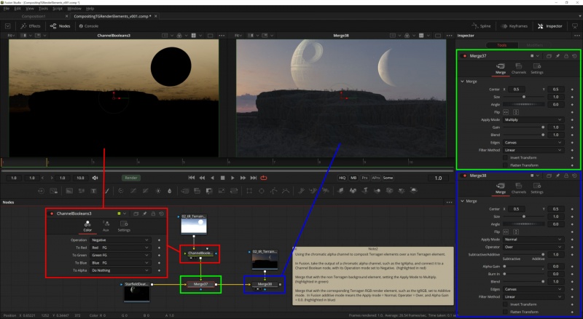This screenshot has width=583, height=319.
Task: Open the To Red channel dropdown
Action: pos(120,248)
